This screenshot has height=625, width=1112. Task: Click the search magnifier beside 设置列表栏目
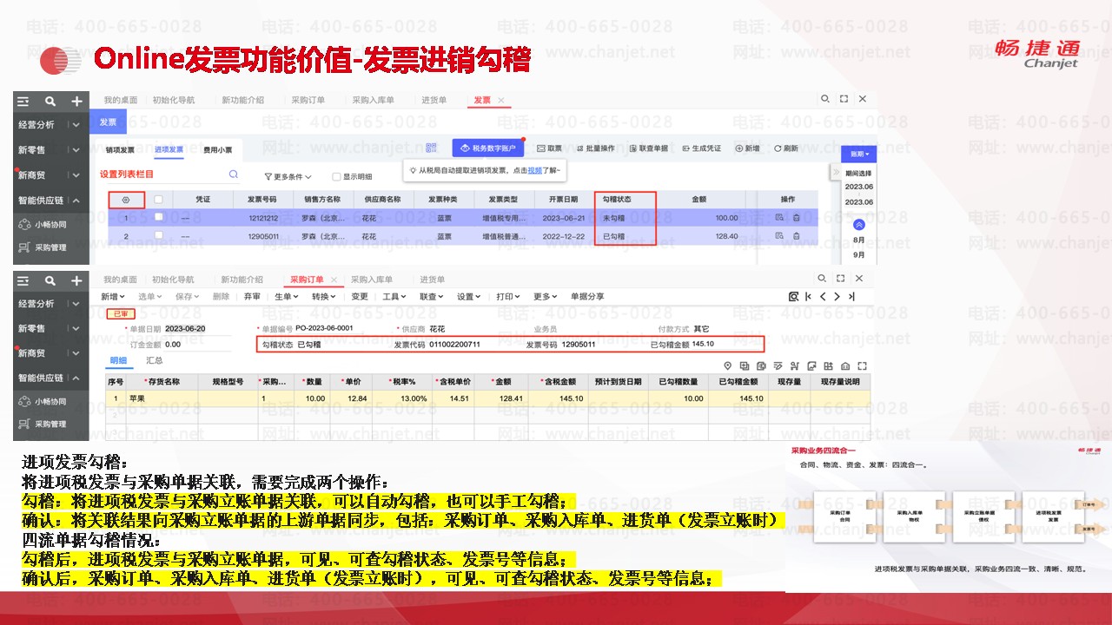234,174
